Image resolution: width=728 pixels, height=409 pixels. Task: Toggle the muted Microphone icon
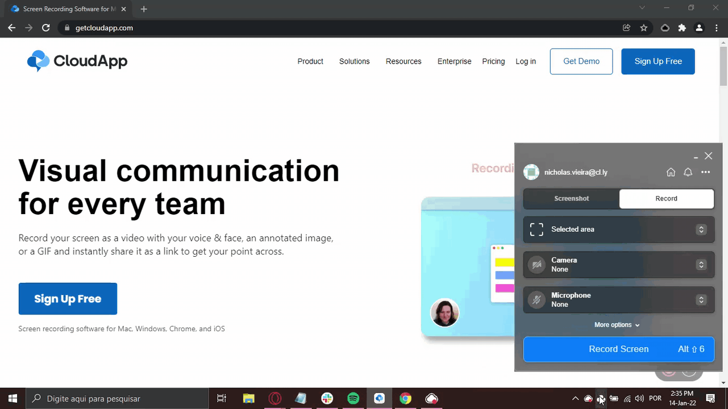coord(536,300)
